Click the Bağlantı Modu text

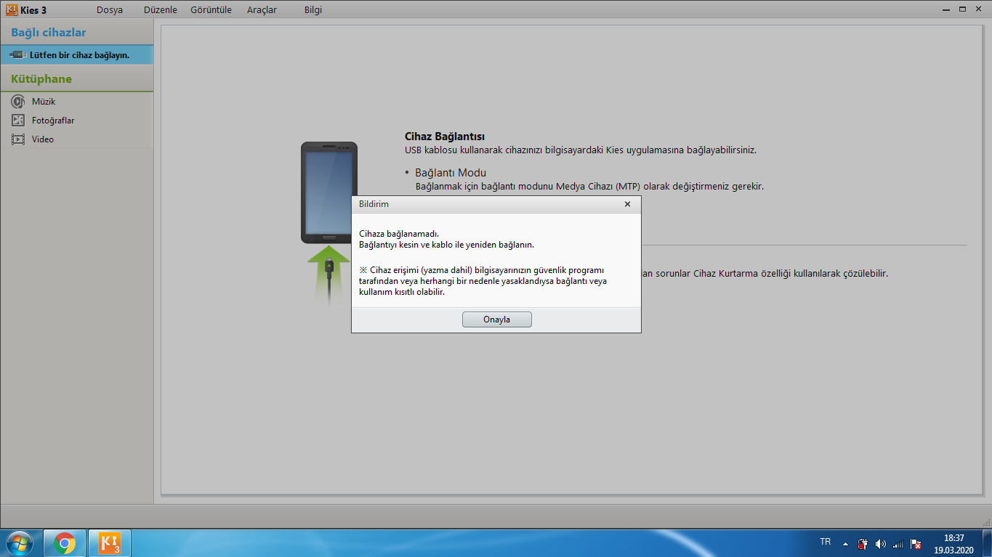[x=451, y=173]
